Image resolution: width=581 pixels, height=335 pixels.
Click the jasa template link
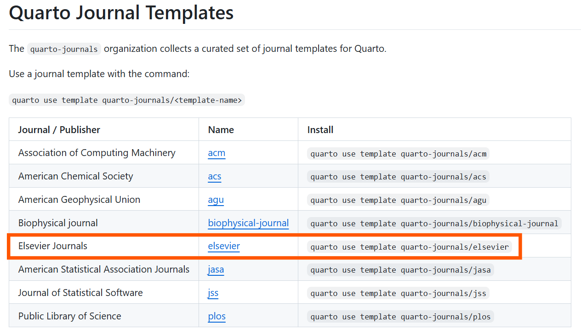click(x=216, y=270)
